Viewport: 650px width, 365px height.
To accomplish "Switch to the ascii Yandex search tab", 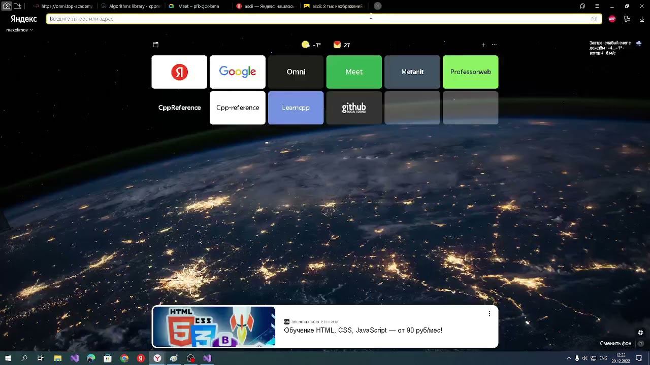I will [x=266, y=6].
